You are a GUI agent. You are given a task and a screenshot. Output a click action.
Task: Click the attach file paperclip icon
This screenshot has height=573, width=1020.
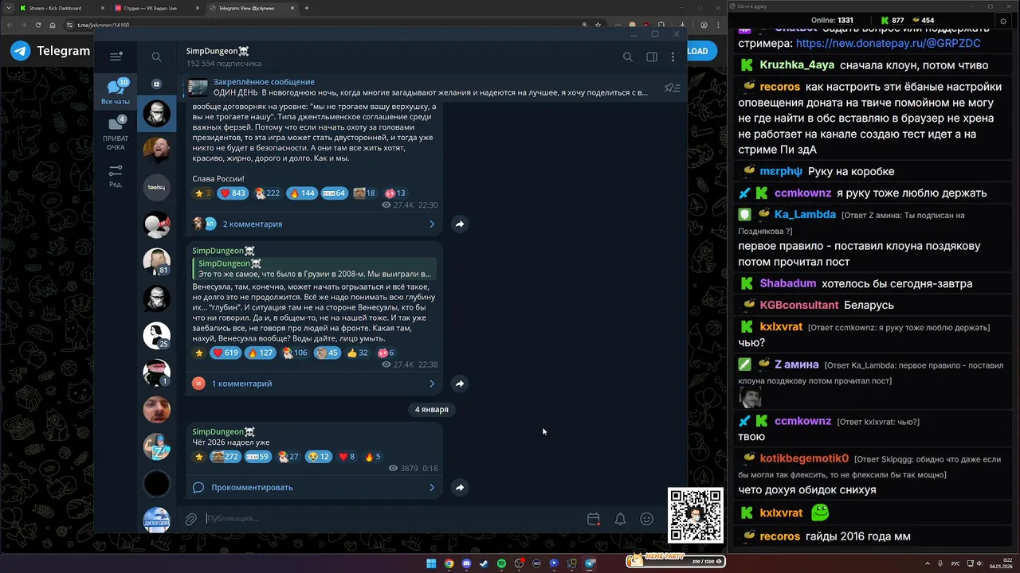(191, 519)
